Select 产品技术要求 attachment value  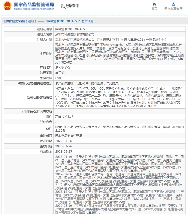point(64,117)
